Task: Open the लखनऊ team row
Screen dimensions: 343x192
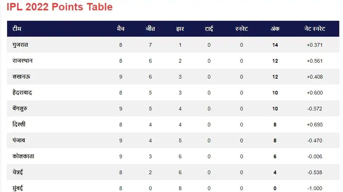Action: click(x=20, y=77)
